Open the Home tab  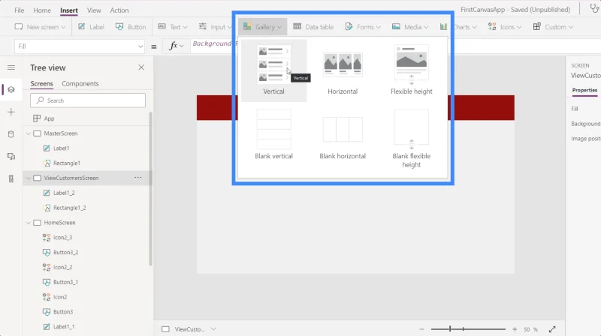(x=42, y=10)
